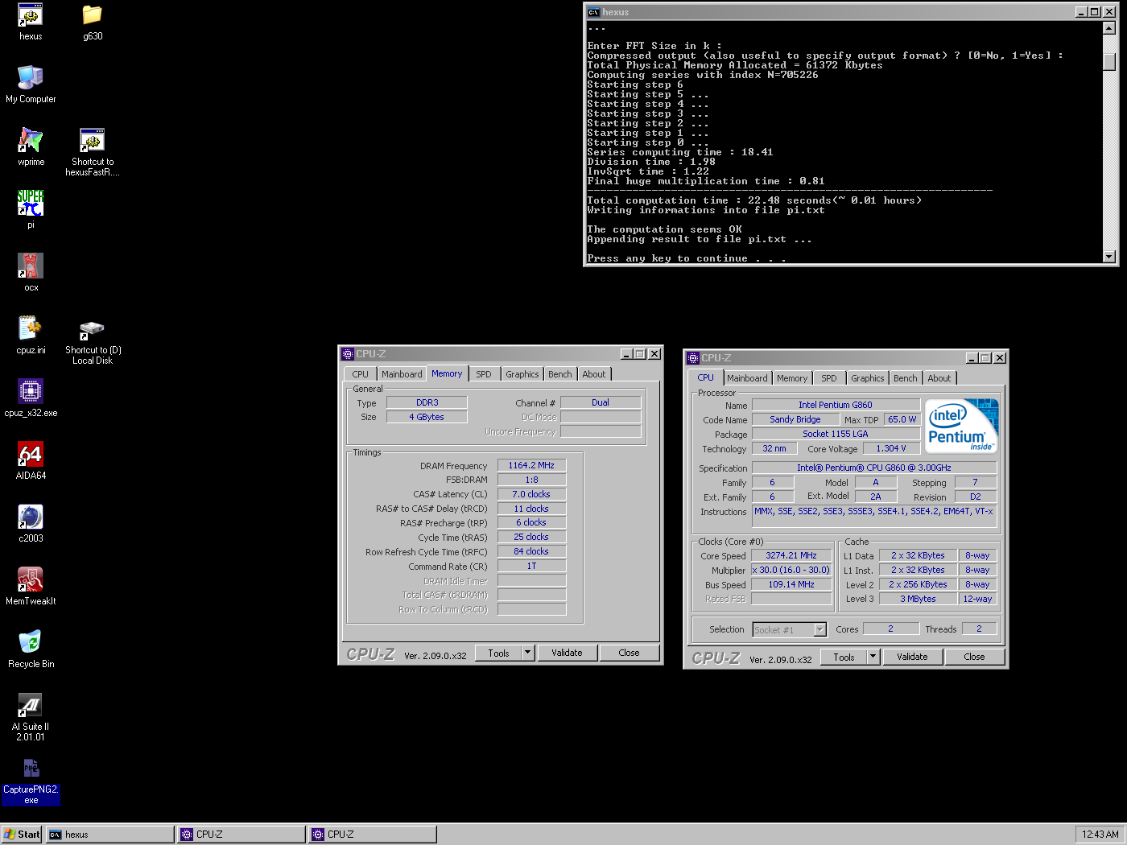Click Tools button in CPU window

[844, 657]
